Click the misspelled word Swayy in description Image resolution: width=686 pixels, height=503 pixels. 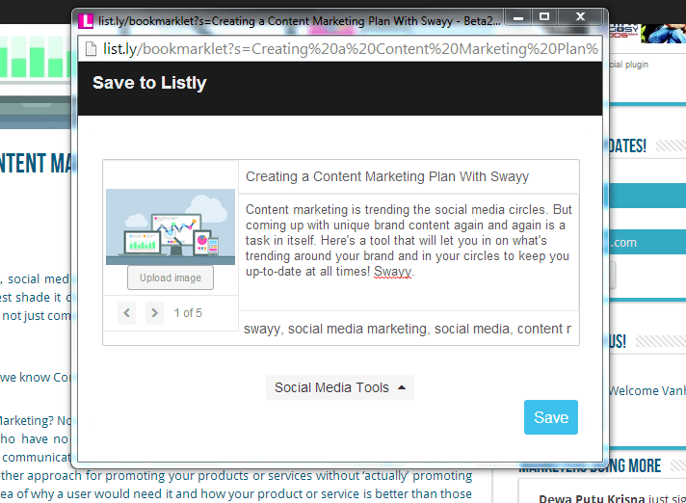(x=392, y=272)
